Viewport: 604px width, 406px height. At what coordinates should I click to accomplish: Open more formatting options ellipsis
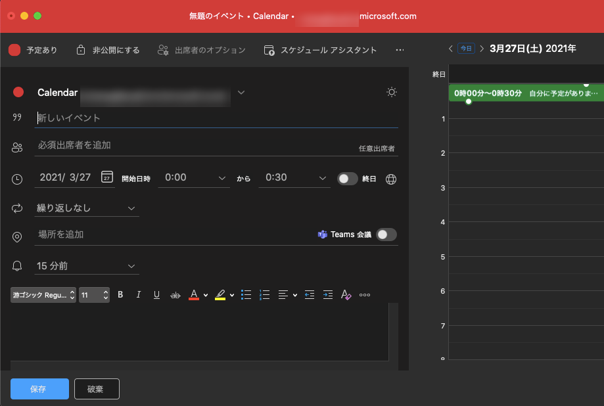click(x=364, y=295)
